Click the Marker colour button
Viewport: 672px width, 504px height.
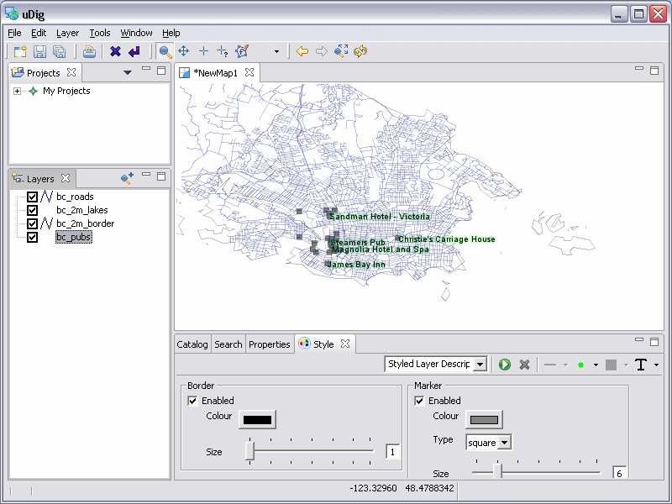pos(484,419)
